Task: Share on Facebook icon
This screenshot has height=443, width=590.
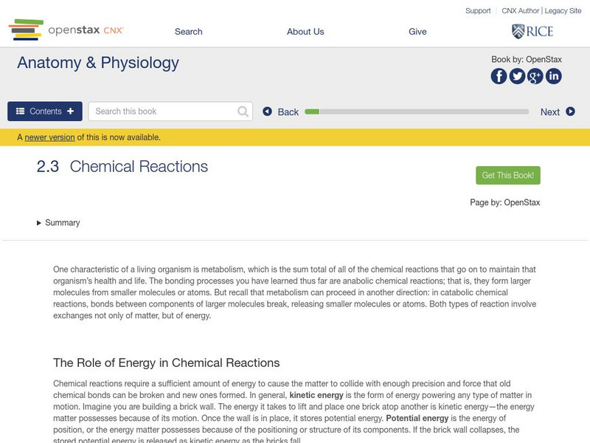Action: click(499, 76)
